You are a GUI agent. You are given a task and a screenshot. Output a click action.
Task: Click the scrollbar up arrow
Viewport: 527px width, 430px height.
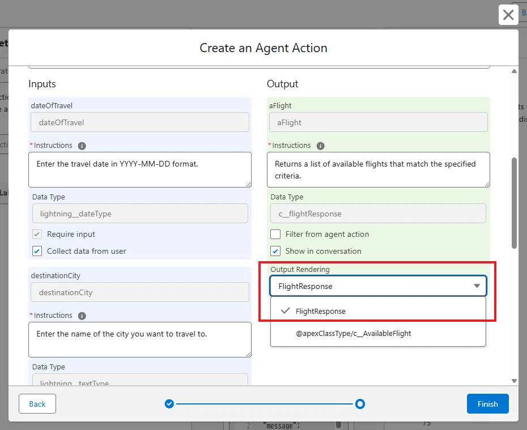(x=514, y=71)
